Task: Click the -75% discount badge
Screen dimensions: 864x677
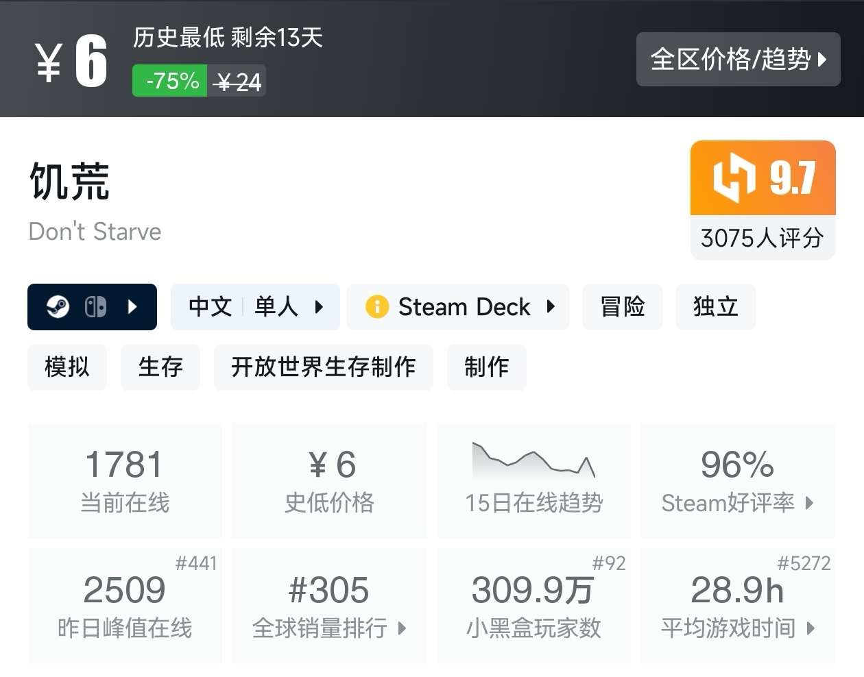Action: click(171, 82)
